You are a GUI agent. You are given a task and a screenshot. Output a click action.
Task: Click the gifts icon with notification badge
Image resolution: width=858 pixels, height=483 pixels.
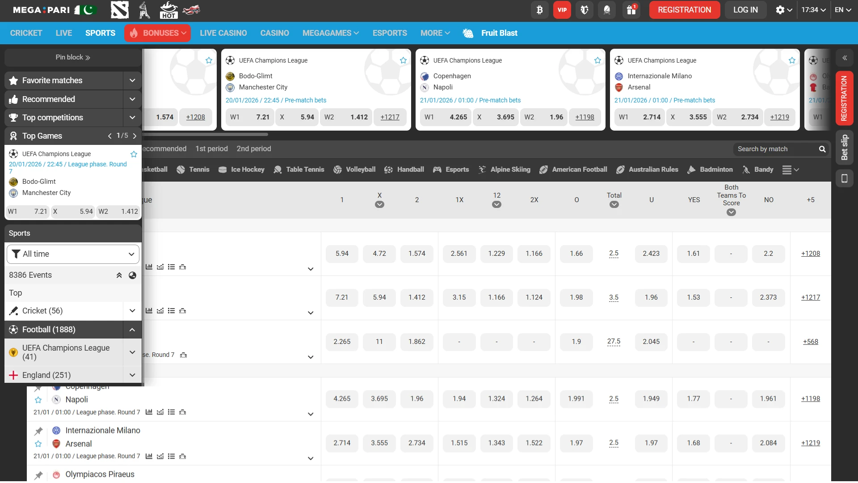pyautogui.click(x=631, y=9)
